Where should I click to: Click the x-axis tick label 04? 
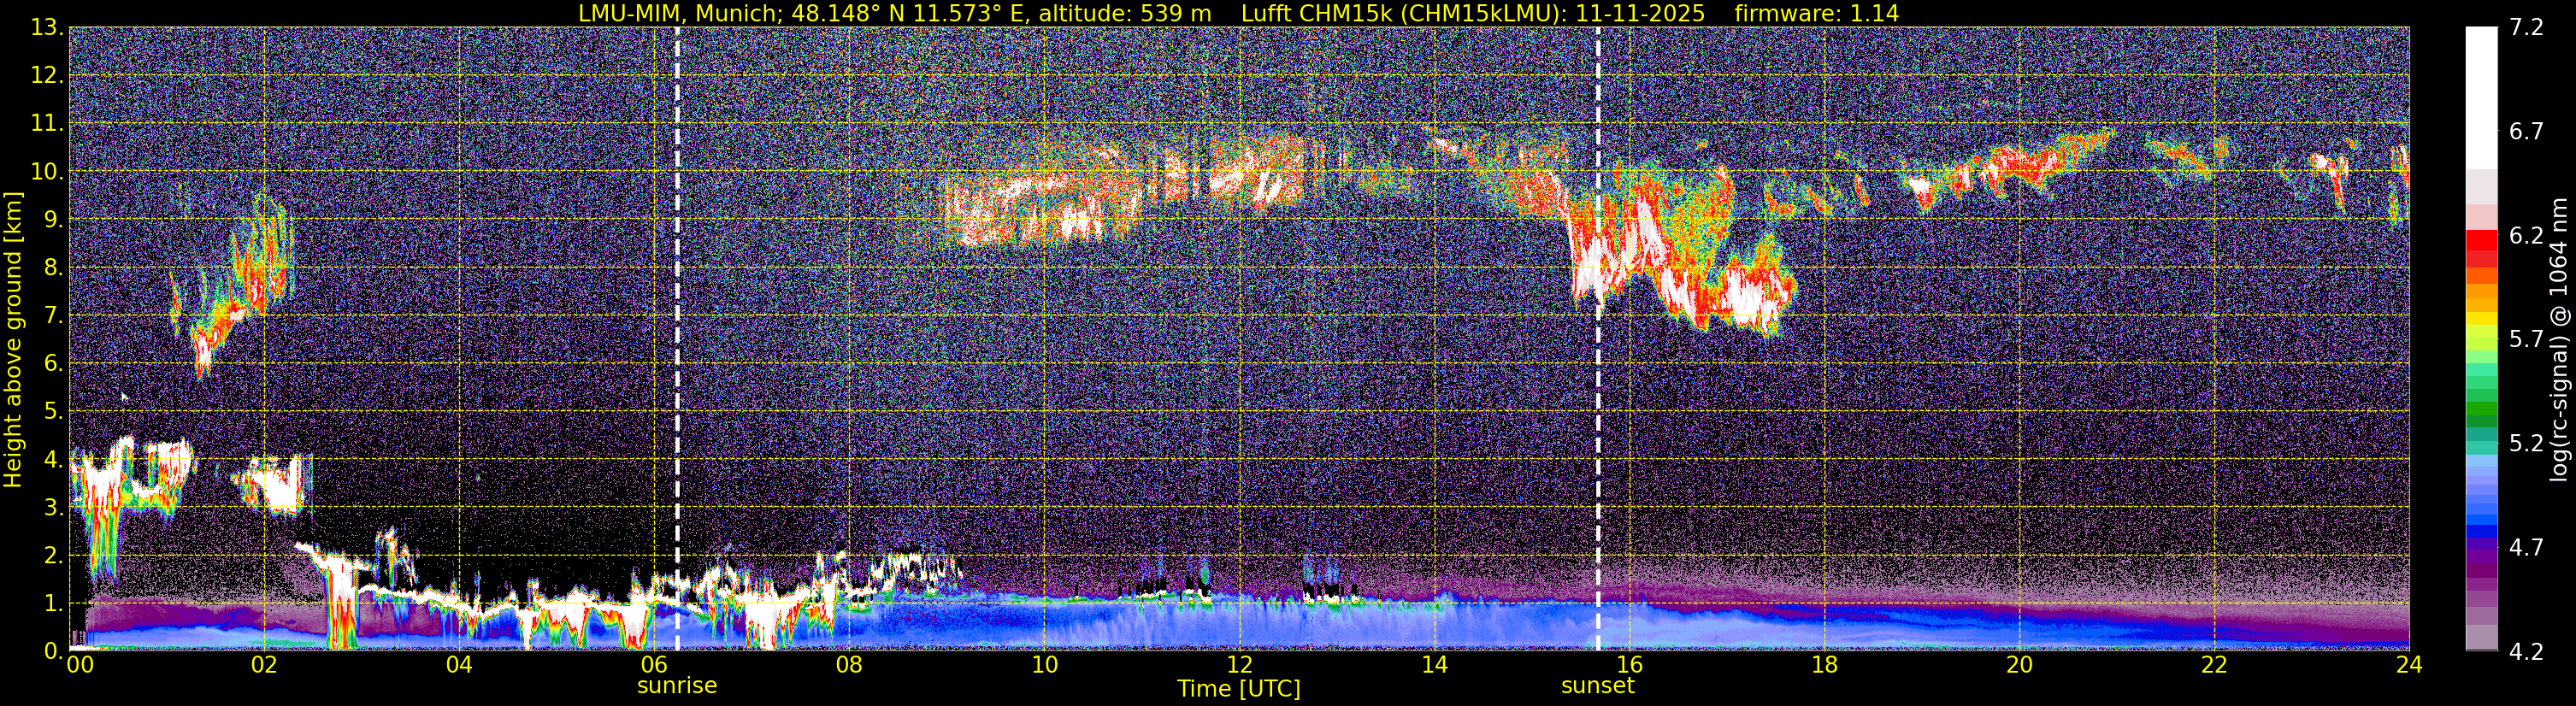point(459,664)
